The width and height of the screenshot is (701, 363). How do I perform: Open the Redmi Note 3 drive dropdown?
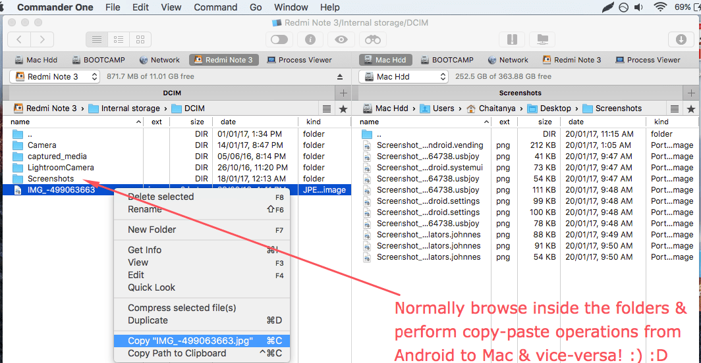click(x=55, y=77)
